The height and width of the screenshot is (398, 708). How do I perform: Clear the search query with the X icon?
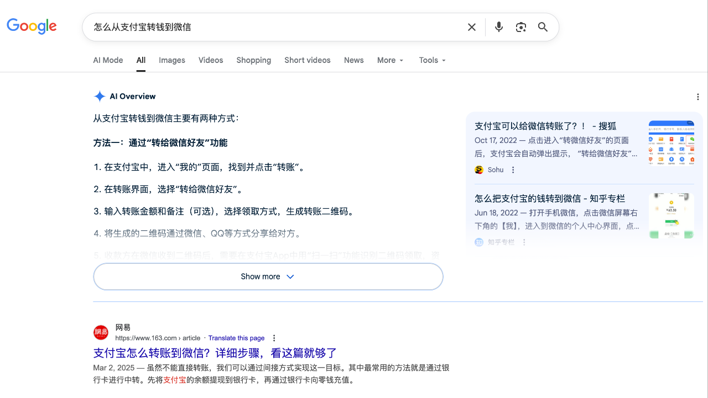pos(471,26)
